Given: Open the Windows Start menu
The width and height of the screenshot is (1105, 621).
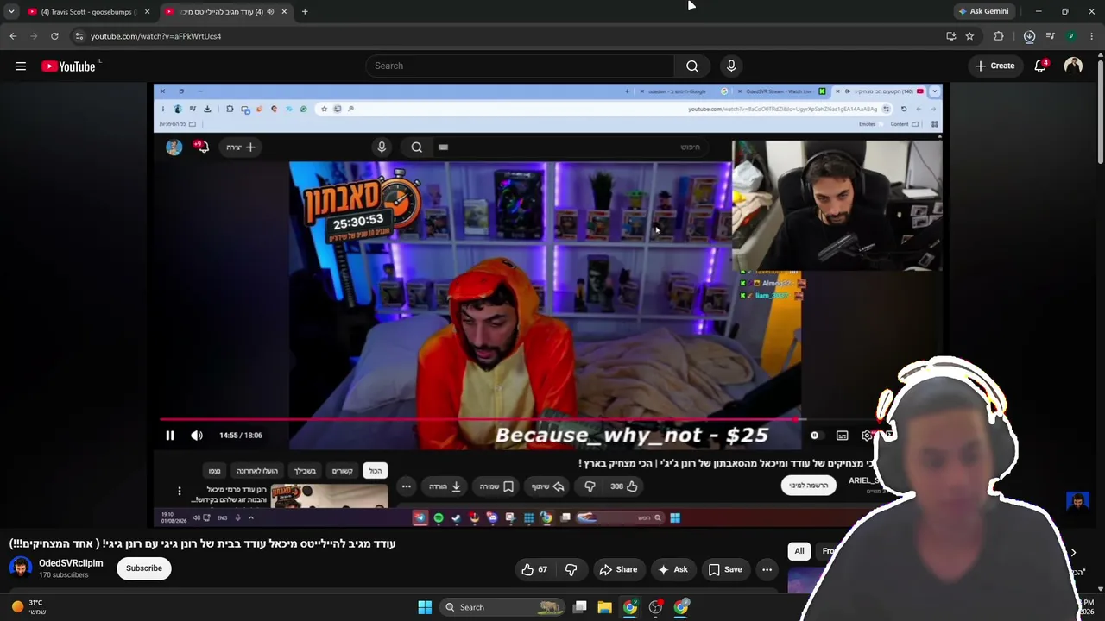Looking at the screenshot, I should 425,607.
